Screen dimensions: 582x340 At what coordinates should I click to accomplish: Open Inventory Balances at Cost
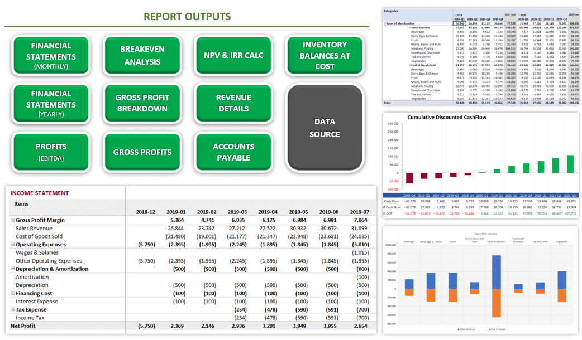[325, 56]
